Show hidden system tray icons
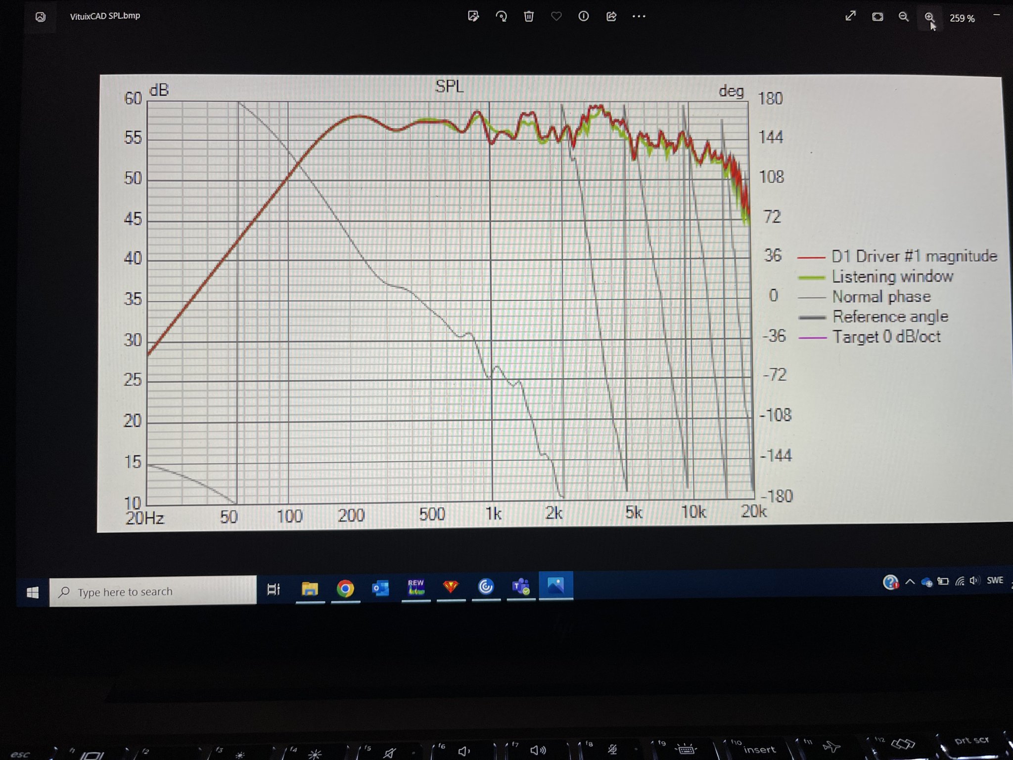The width and height of the screenshot is (1013, 760). pyautogui.click(x=910, y=582)
